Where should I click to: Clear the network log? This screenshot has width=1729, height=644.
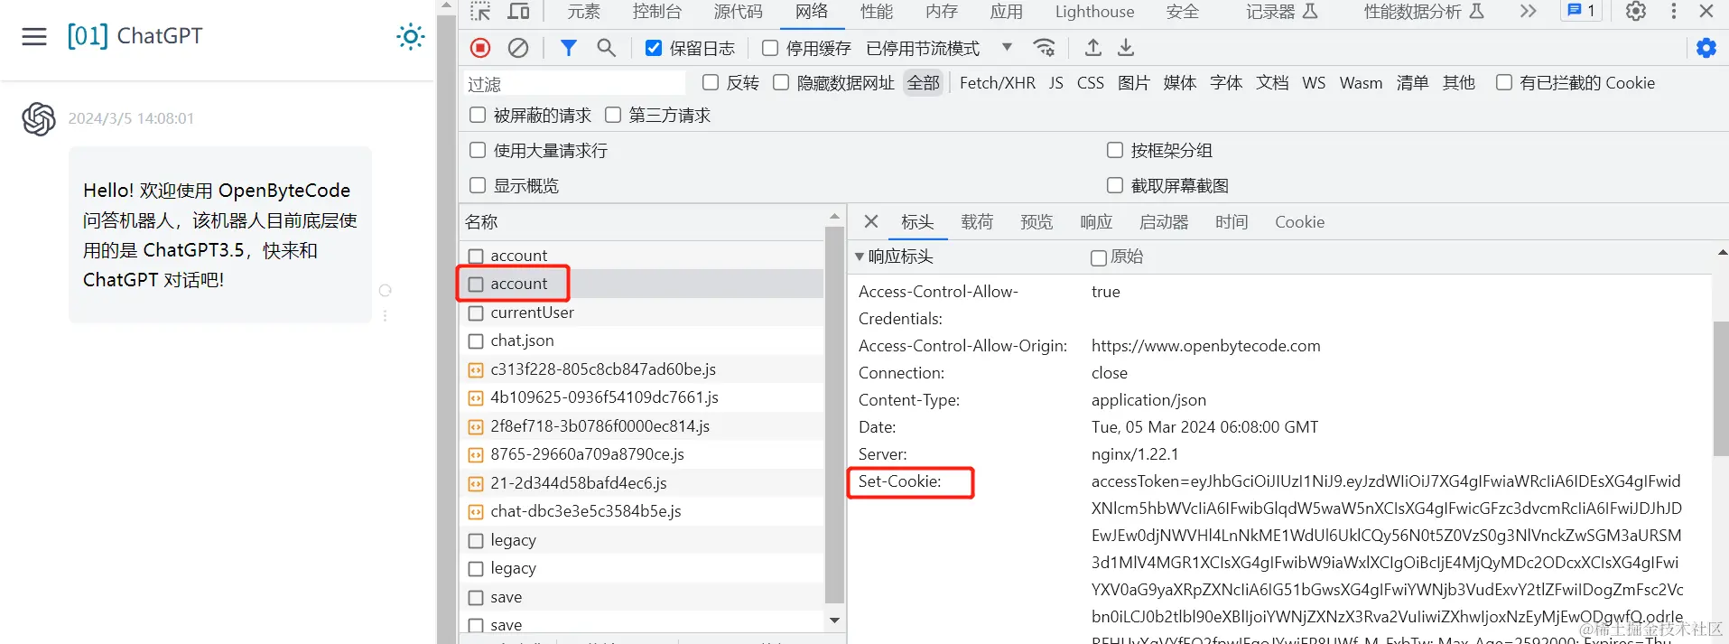pos(518,48)
